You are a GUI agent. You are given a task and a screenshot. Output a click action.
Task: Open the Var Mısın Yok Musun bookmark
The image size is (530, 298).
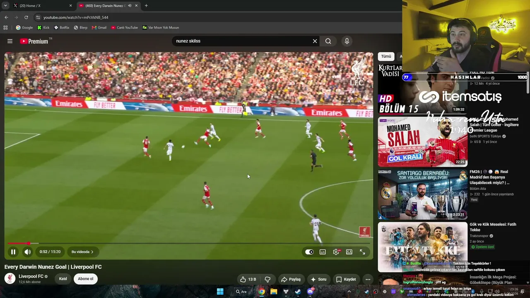tap(161, 28)
